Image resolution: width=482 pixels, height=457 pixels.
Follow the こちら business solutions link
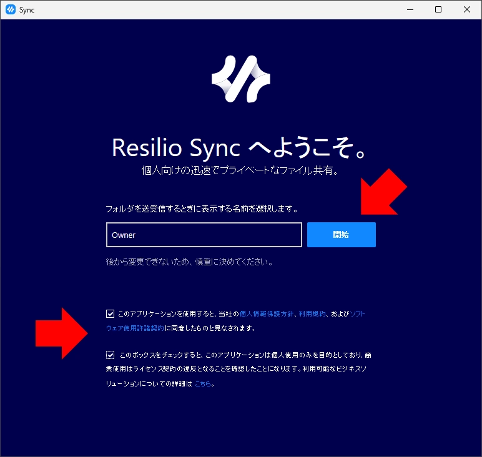[203, 383]
